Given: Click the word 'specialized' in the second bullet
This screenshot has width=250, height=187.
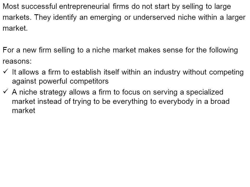Looking at the screenshot, I should tap(205, 92).
